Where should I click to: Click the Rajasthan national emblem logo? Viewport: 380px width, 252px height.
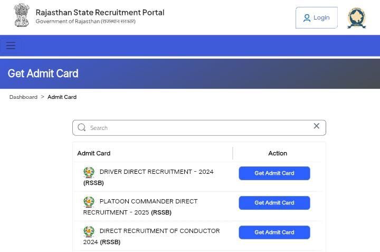coord(22,15)
